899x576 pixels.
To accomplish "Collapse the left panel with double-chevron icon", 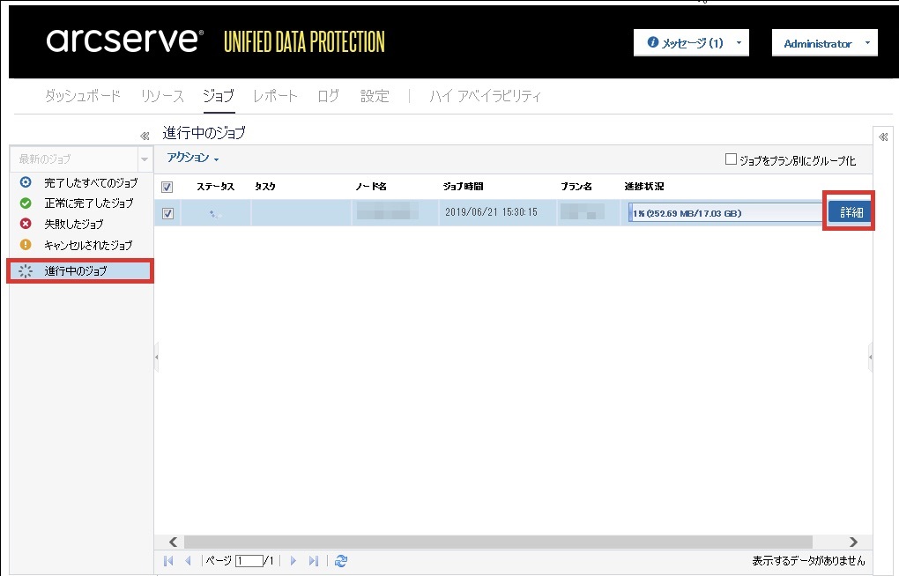I will click(x=145, y=136).
